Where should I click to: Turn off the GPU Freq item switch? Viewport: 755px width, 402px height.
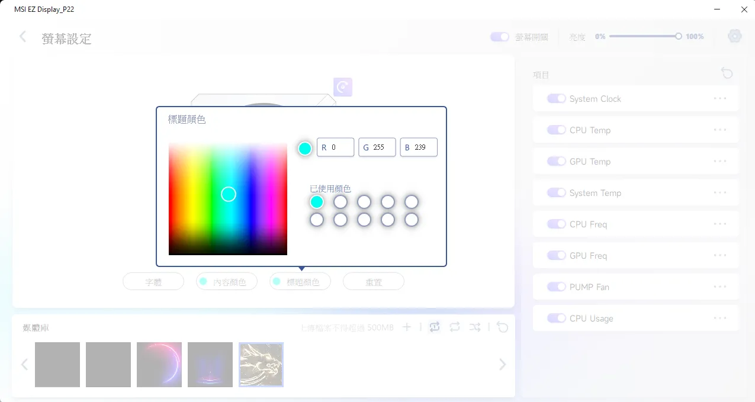click(x=557, y=255)
